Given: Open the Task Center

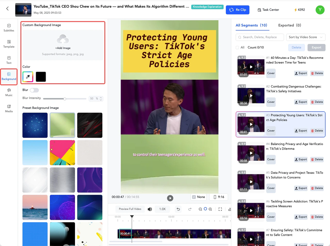Looking at the screenshot, I should (268, 10).
